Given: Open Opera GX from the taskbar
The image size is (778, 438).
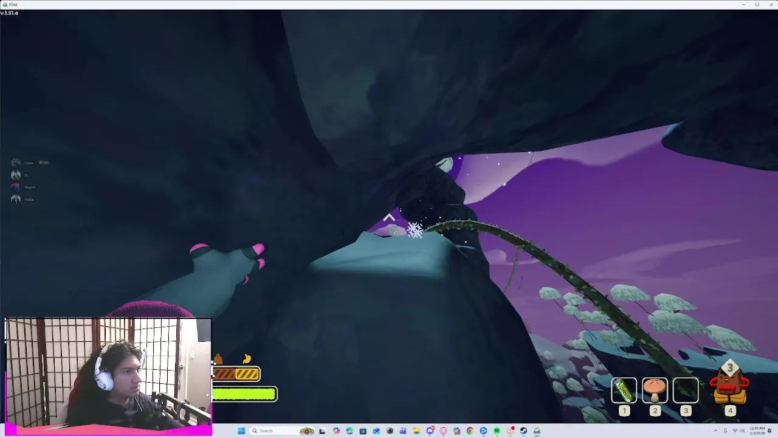Looking at the screenshot, I should point(443,431).
